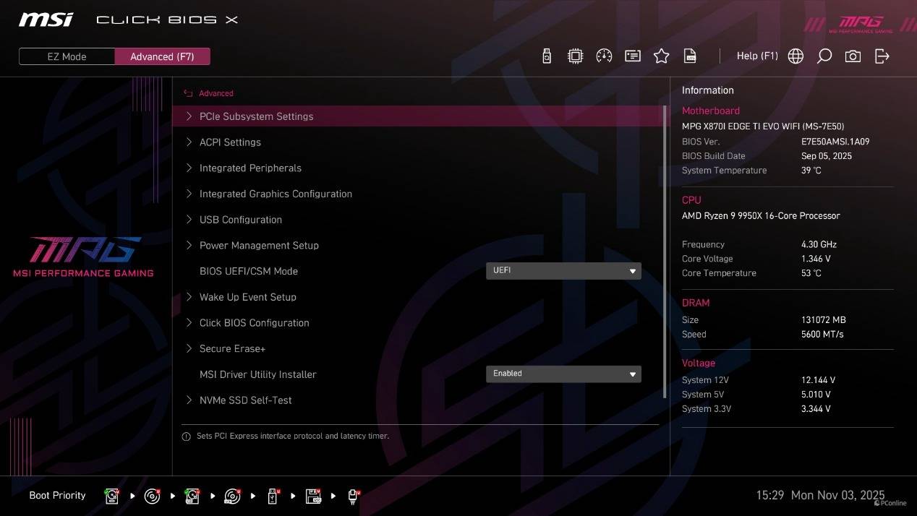Switch to Advanced (F7) mode
Screen dimensions: 917x516
tap(162, 56)
